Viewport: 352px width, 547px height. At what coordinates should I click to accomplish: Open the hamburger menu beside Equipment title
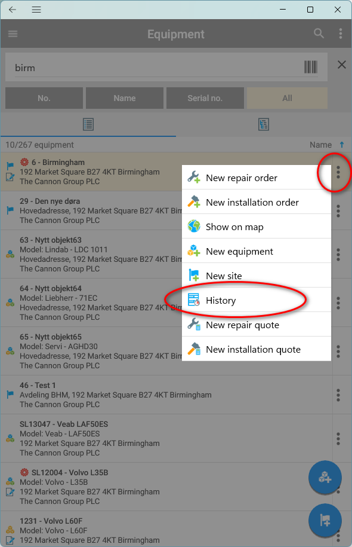point(13,34)
